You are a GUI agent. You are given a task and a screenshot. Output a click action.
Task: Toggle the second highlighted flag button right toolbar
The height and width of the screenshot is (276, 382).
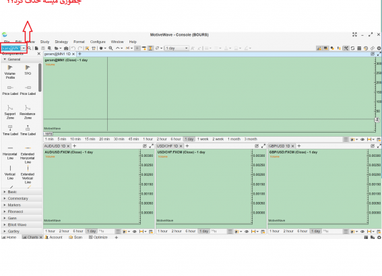click(325, 48)
